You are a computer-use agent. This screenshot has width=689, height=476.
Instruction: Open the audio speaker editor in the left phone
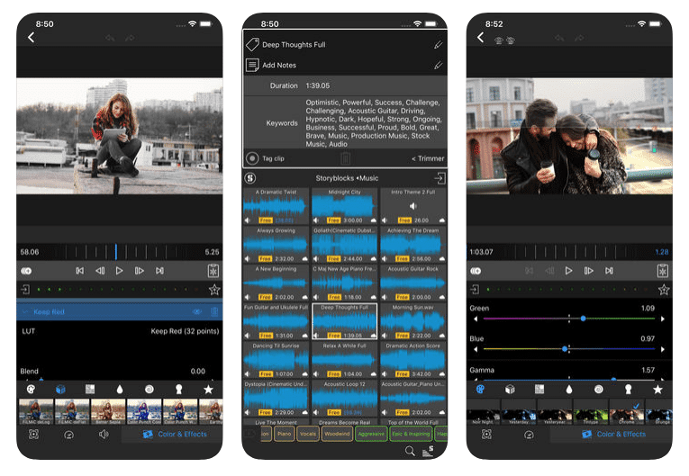pyautogui.click(x=104, y=435)
